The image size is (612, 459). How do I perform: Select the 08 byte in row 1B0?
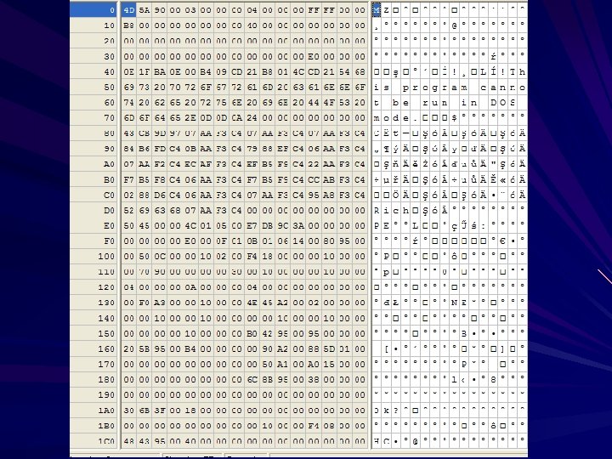[329, 426]
